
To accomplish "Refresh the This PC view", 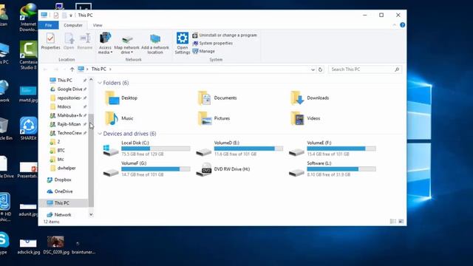I will [320, 69].
